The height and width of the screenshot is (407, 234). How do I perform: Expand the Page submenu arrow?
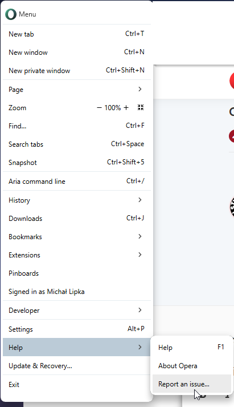(140, 89)
